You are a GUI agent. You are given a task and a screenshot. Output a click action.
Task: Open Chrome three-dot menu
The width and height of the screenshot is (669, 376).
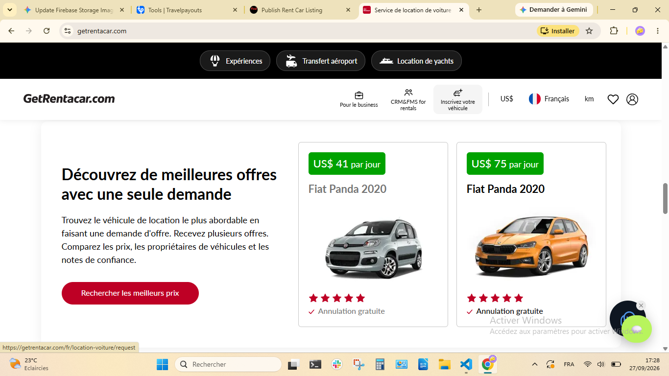pos(658,31)
